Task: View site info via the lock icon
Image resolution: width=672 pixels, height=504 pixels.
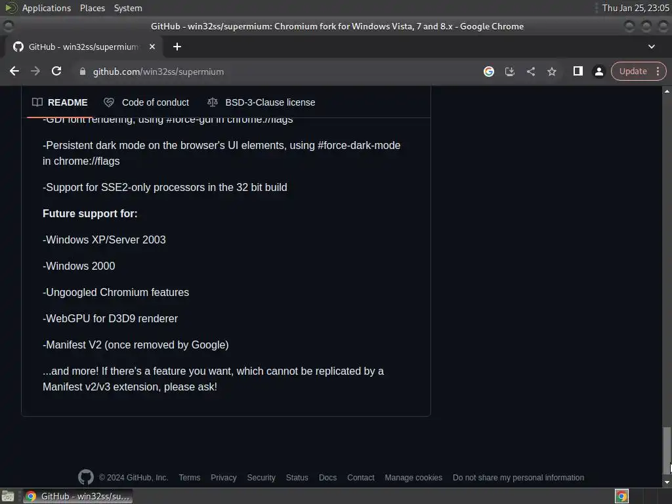Action: (x=83, y=72)
